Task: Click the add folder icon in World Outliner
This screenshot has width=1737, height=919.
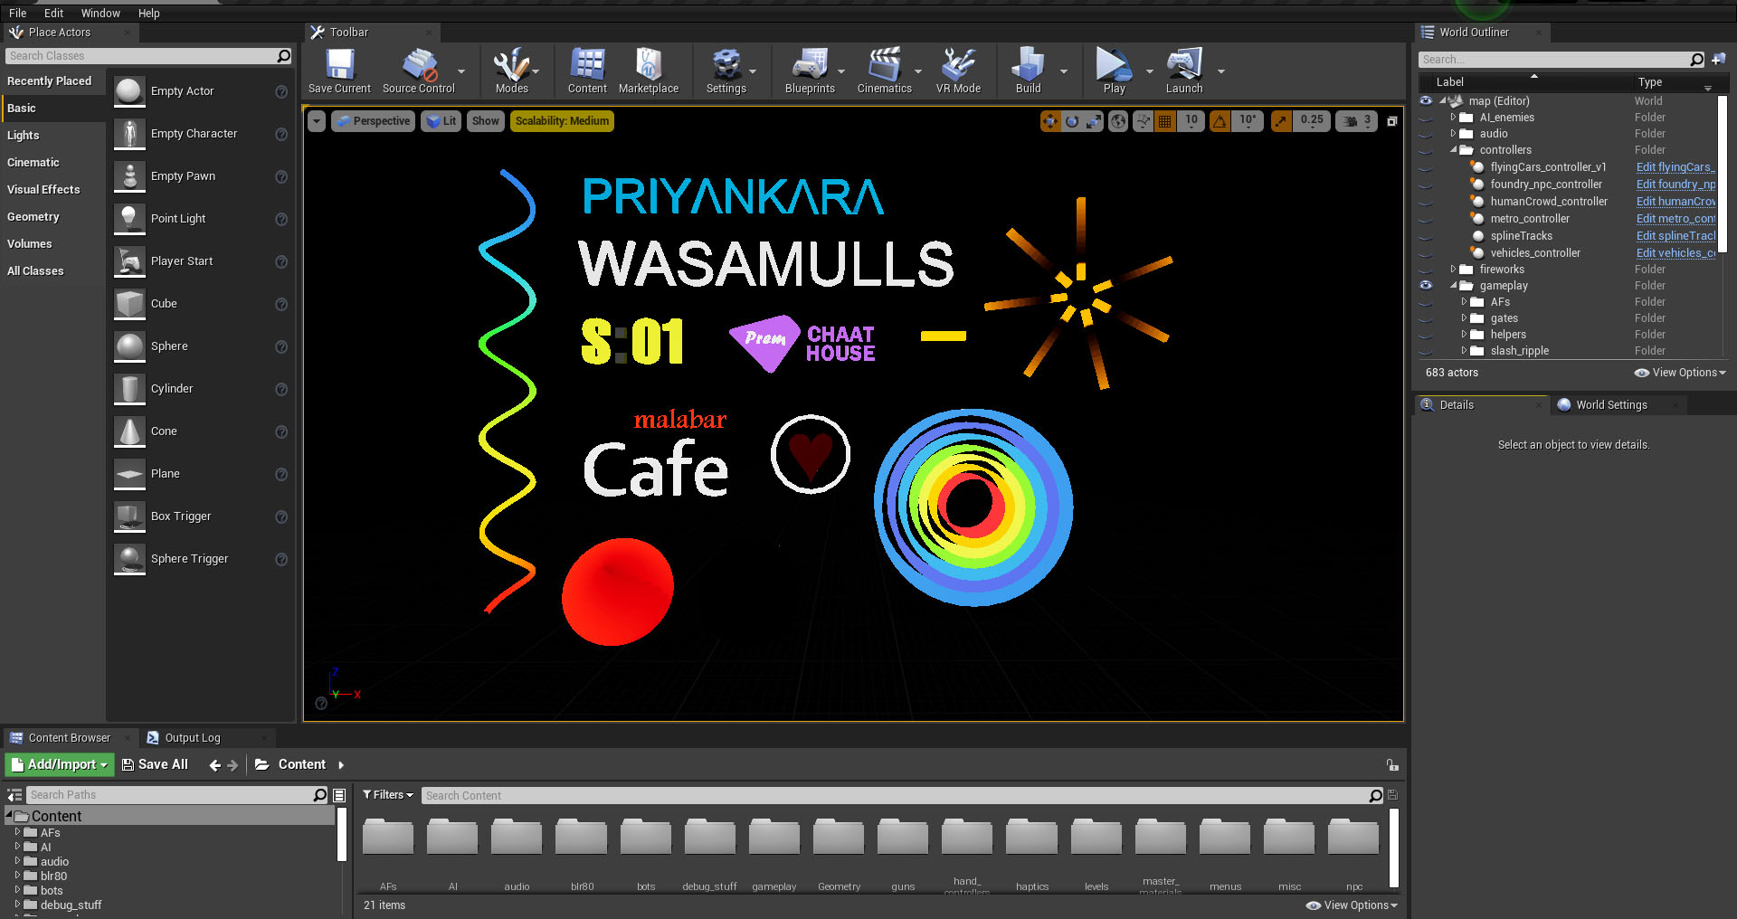Action: [x=1719, y=59]
